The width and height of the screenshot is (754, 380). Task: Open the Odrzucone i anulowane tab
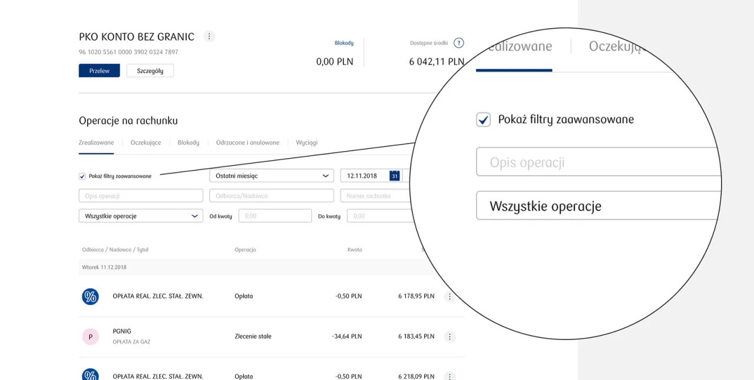pyautogui.click(x=247, y=143)
